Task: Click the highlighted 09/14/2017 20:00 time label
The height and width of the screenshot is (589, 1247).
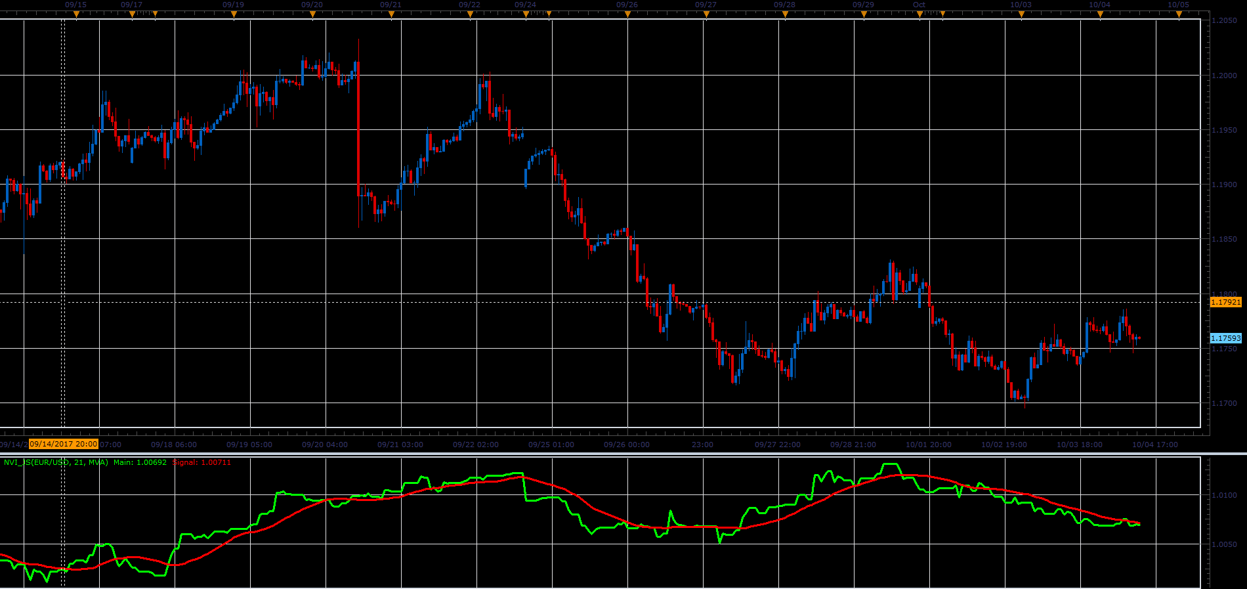Action: tap(64, 444)
